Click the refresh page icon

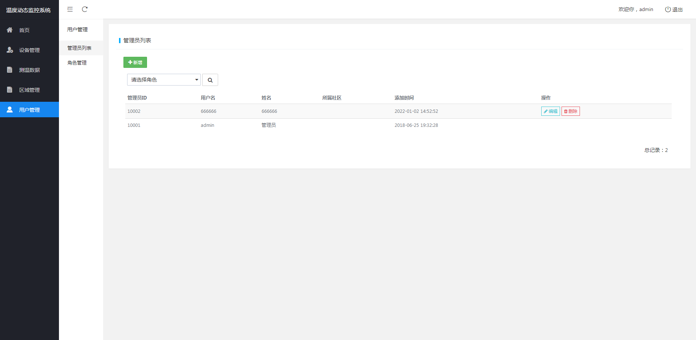(x=85, y=9)
